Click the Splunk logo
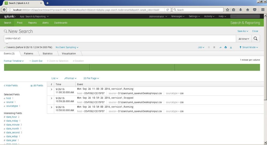This screenshot has width=267, height=145. tap(10, 17)
